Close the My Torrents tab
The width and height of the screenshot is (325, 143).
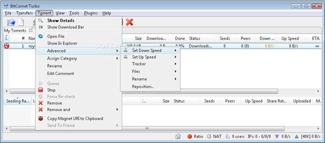[x=31, y=30]
